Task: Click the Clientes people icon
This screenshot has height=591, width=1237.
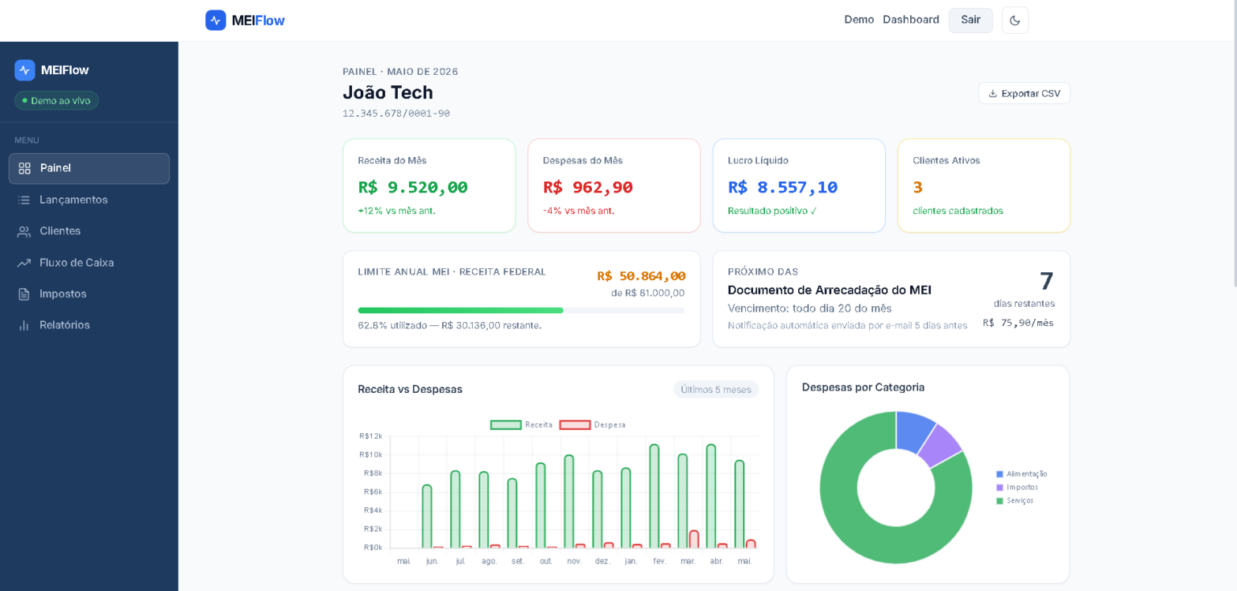Action: [x=24, y=231]
